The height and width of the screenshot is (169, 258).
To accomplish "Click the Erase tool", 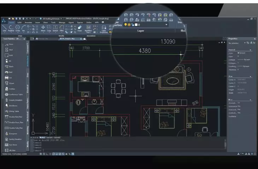I will pyautogui.click(x=80, y=28).
